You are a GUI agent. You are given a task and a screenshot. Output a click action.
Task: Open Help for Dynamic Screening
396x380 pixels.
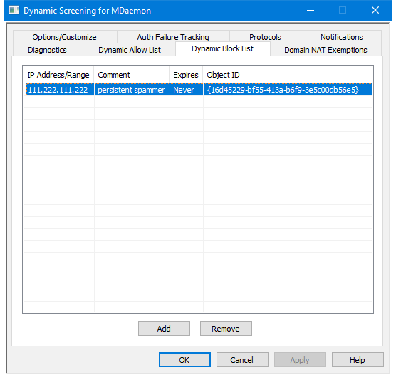point(358,360)
